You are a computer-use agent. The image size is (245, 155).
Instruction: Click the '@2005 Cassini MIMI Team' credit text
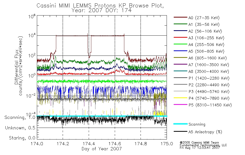199,143
